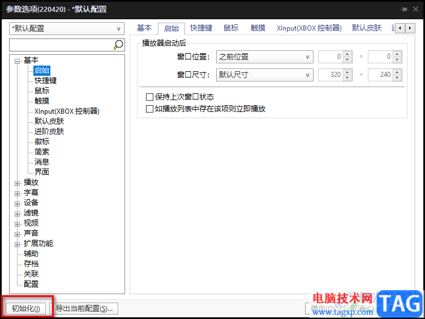Select 徽标 in the settings tree
The width and height of the screenshot is (425, 319).
pos(42,141)
